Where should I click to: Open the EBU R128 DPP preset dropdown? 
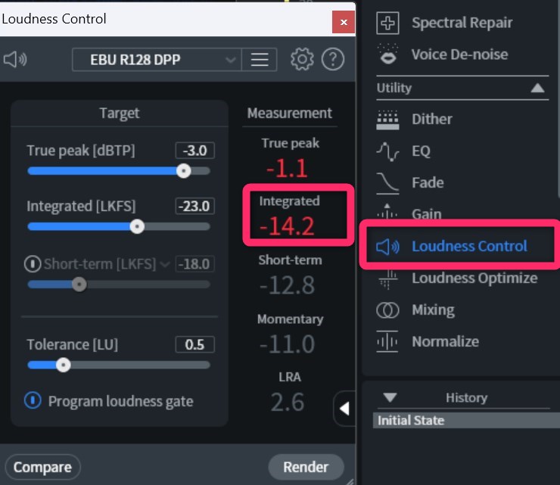[x=157, y=59]
